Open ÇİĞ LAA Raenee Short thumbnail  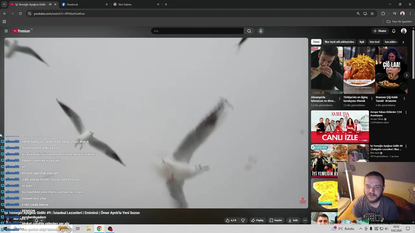click(391, 70)
